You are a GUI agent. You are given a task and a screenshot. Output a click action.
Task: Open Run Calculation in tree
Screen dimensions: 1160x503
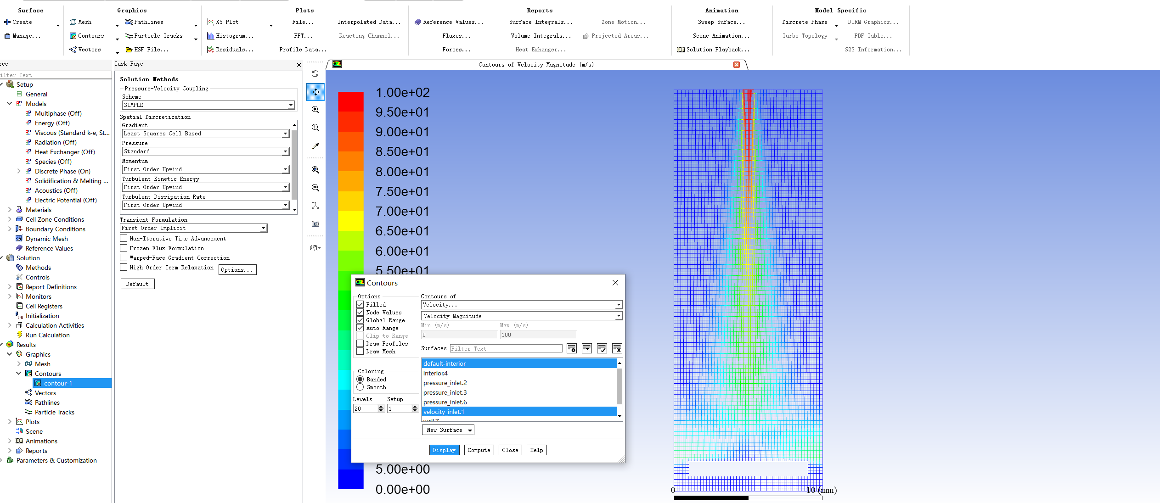coord(47,335)
